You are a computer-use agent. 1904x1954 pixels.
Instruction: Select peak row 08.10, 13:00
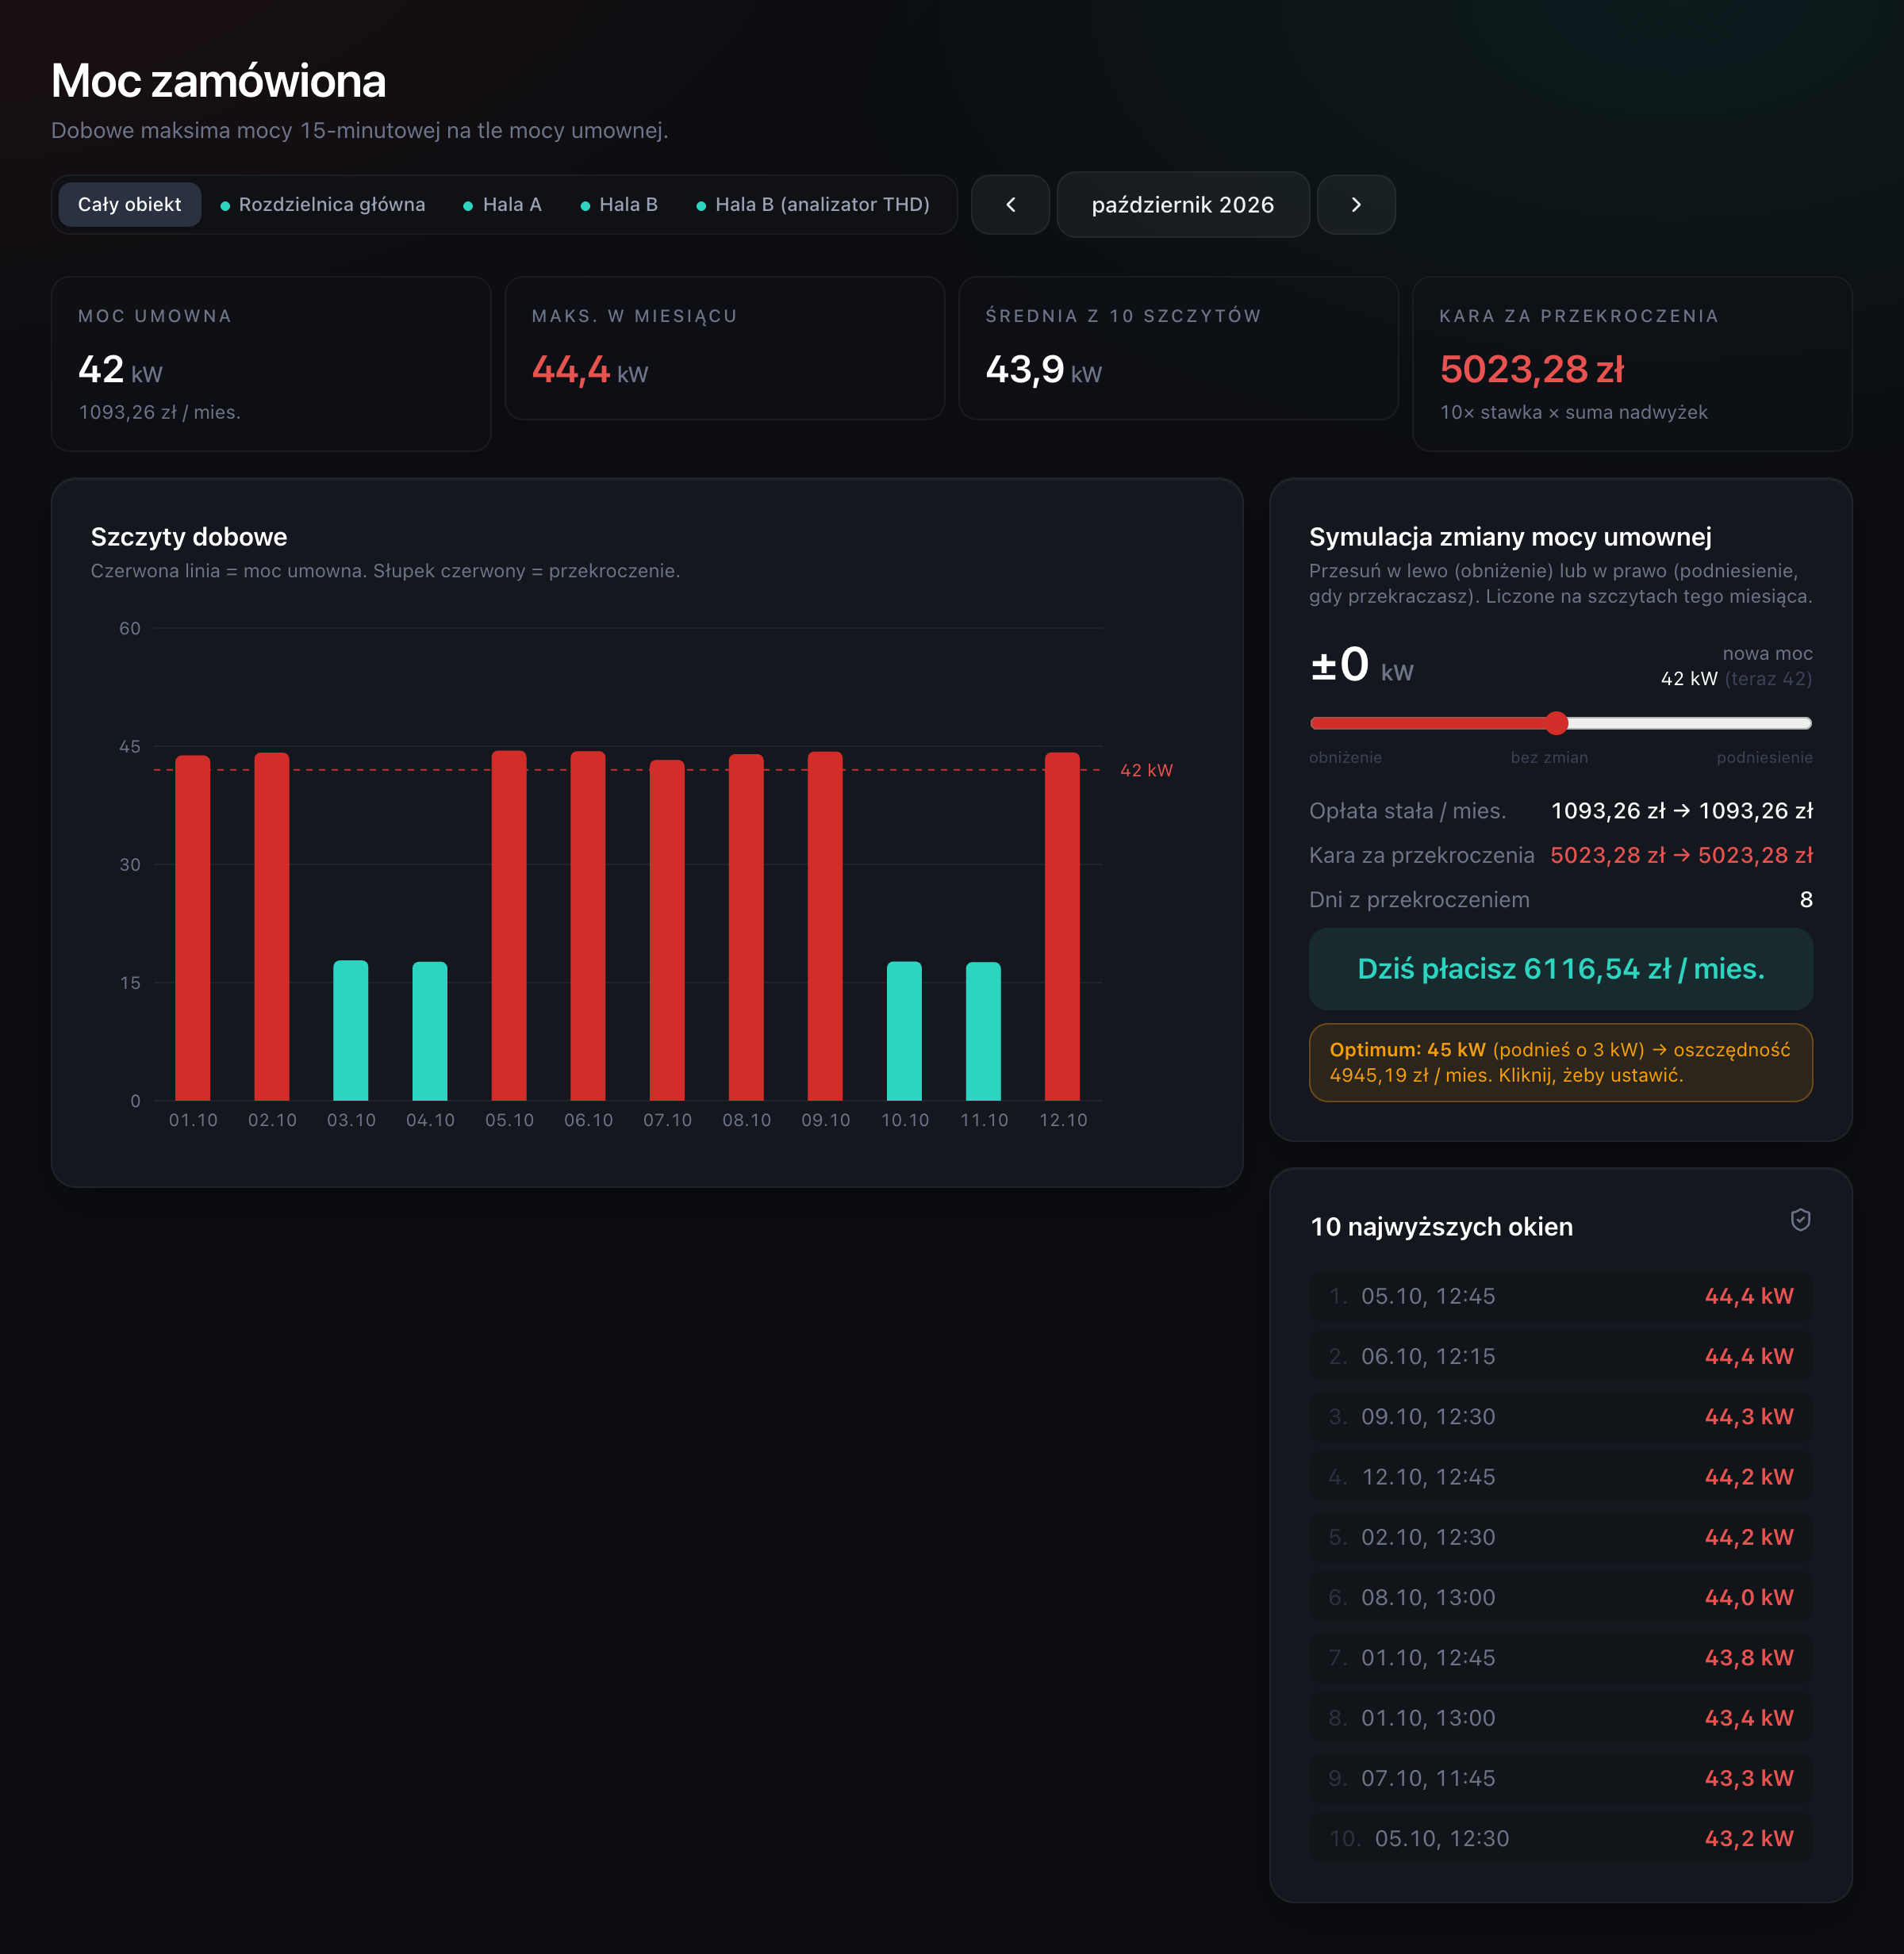point(1560,1597)
